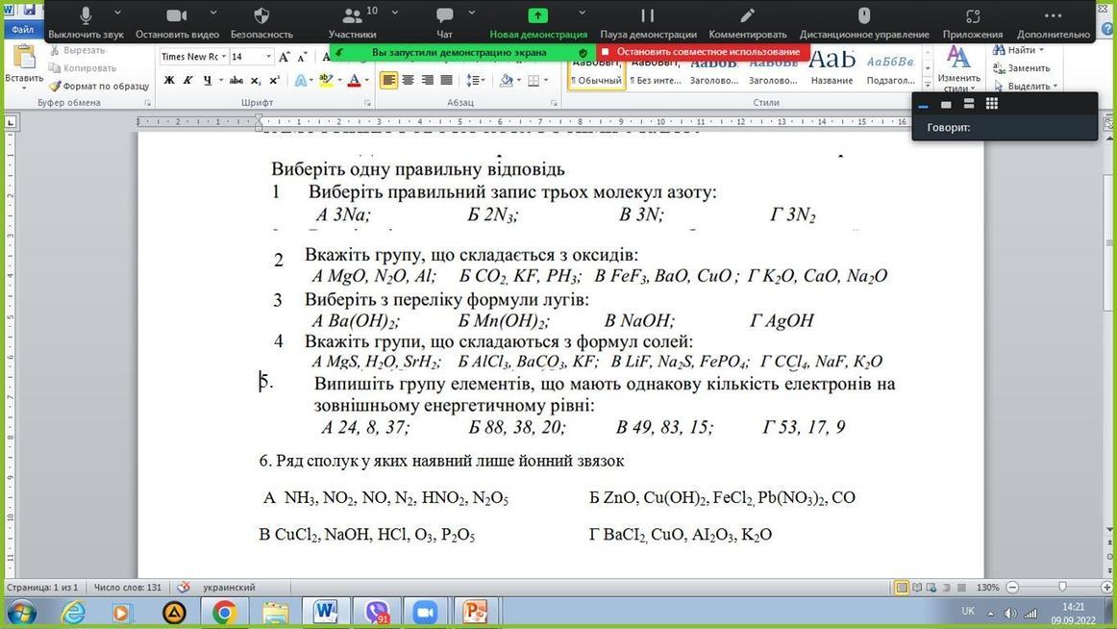Open Zoom More (Дополнительно) menu

tap(1053, 22)
